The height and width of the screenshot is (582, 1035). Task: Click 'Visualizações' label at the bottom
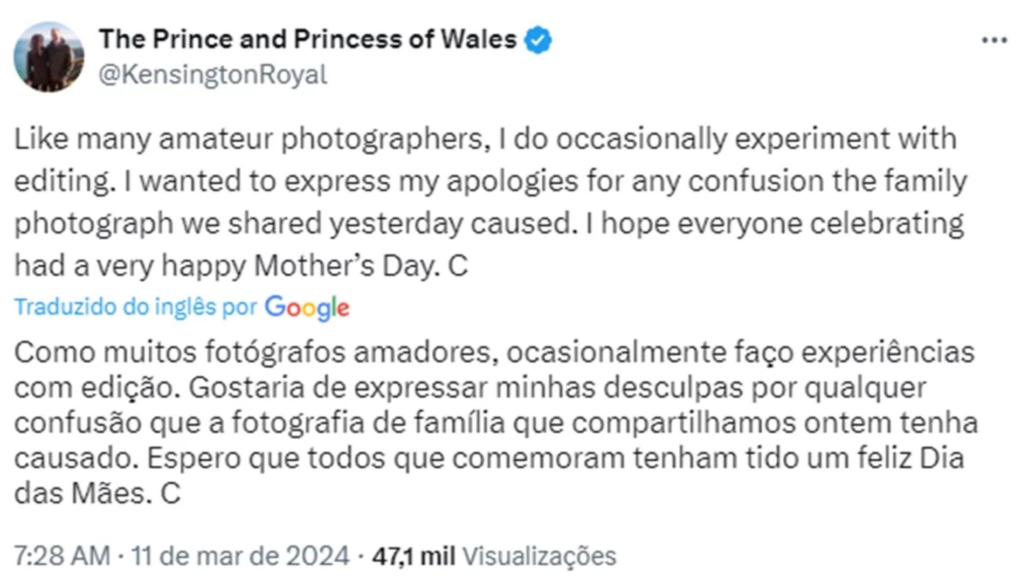coord(539,554)
